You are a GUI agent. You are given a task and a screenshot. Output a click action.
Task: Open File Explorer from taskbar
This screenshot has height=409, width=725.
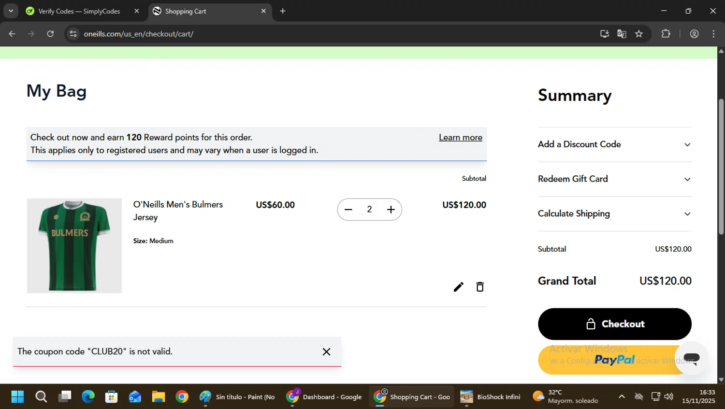coord(159,397)
